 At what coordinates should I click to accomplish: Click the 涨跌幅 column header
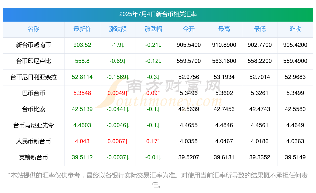click(153, 29)
